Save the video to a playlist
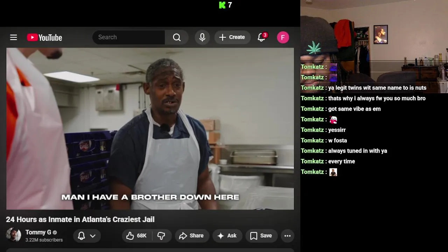The height and width of the screenshot is (252, 448). click(x=261, y=236)
